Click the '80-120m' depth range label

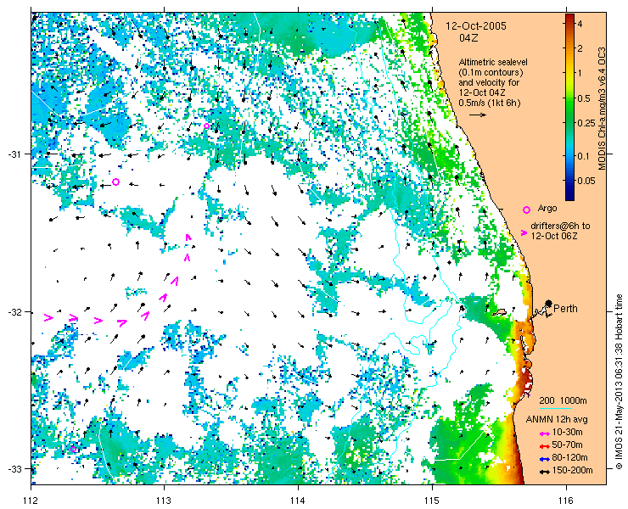click(x=570, y=458)
